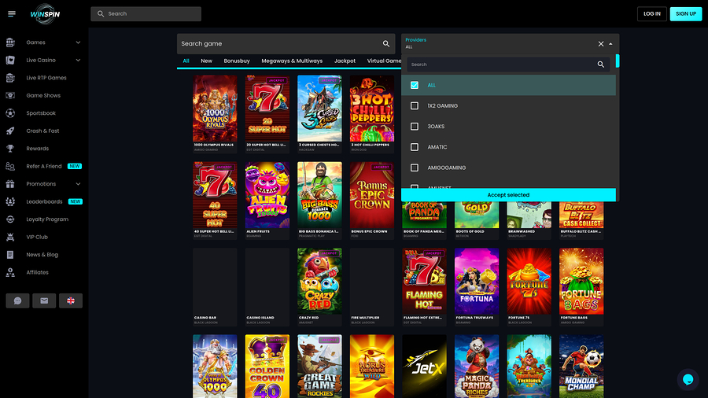Click the WinSpin logo

pos(45,14)
